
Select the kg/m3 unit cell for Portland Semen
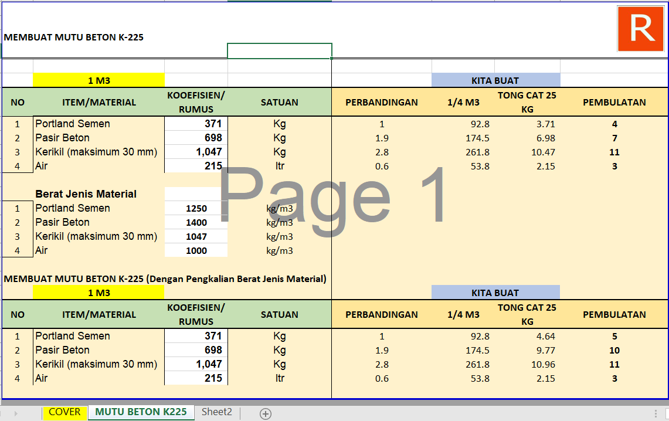click(x=280, y=208)
